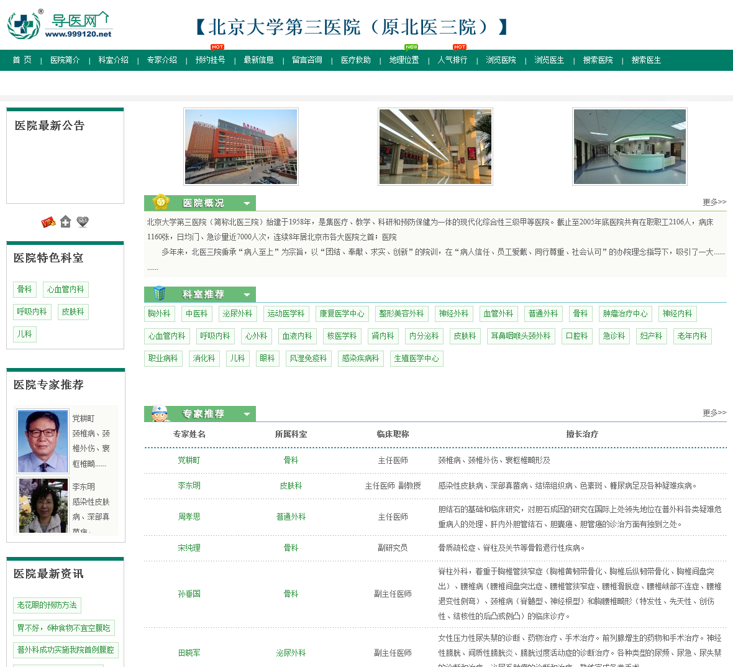Click the red VIP badge icon
733x667 pixels.
tap(48, 222)
